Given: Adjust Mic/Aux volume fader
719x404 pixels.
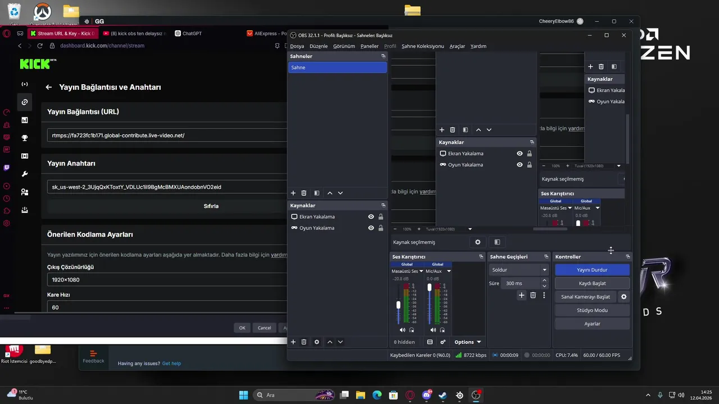Looking at the screenshot, I should click(429, 287).
